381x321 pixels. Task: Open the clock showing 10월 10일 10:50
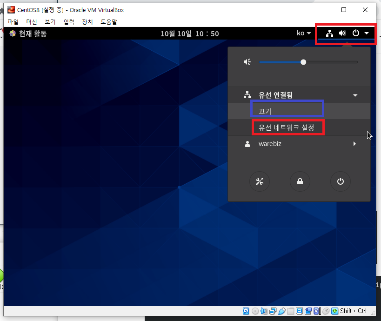click(189, 33)
